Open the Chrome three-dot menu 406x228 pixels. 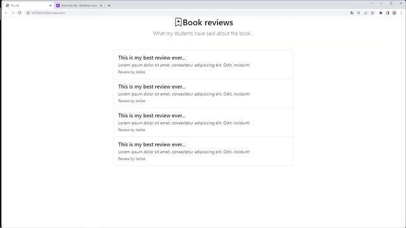(x=401, y=13)
